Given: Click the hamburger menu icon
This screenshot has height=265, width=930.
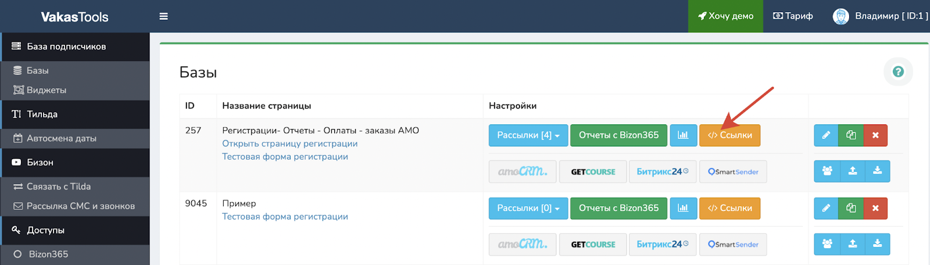Looking at the screenshot, I should point(163,16).
